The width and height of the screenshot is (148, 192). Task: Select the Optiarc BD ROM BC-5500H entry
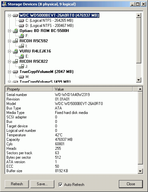pos(44,31)
